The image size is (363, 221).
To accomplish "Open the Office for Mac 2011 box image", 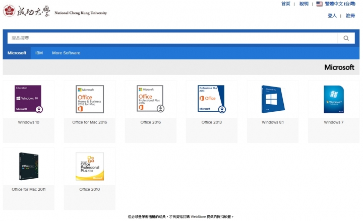I will 29,166.
